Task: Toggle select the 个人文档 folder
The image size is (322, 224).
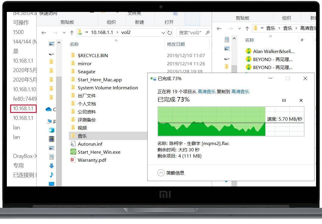Action: (x=87, y=104)
